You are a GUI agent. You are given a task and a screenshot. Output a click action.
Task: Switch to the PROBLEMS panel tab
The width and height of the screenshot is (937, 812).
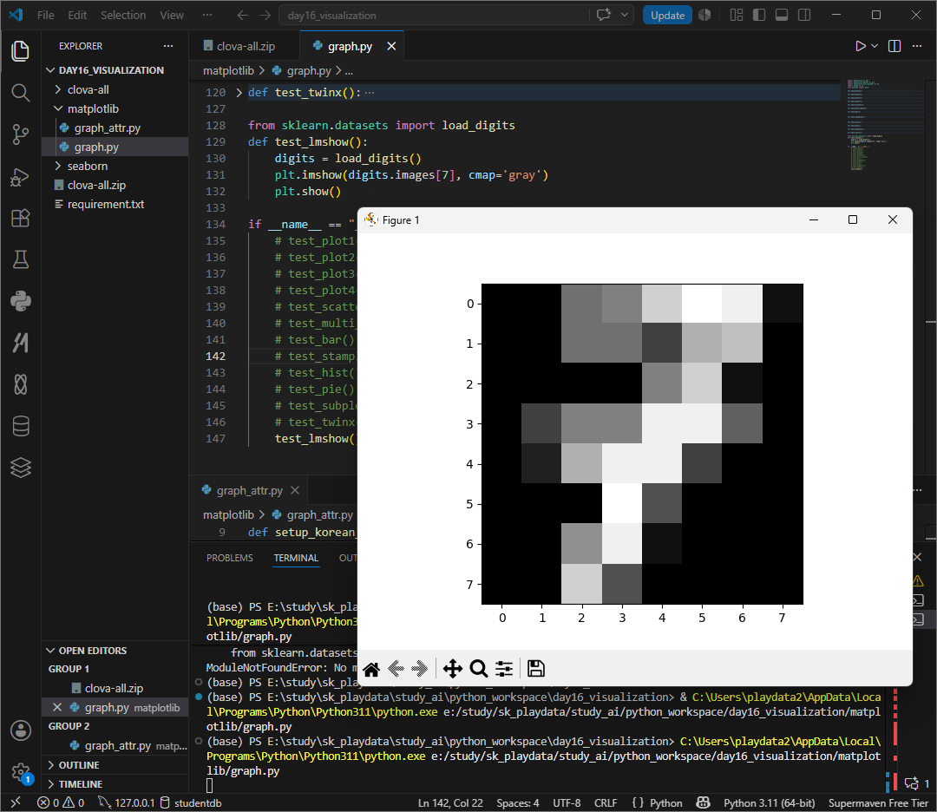229,558
